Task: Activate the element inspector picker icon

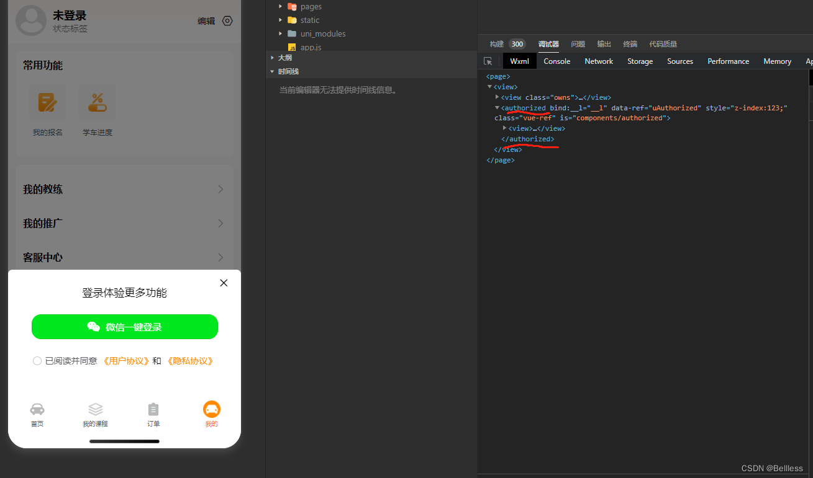Action: coord(488,61)
